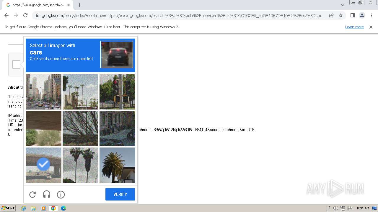Select the Google sorry page tab
The image size is (378, 212).
pyautogui.click(x=38, y=5)
